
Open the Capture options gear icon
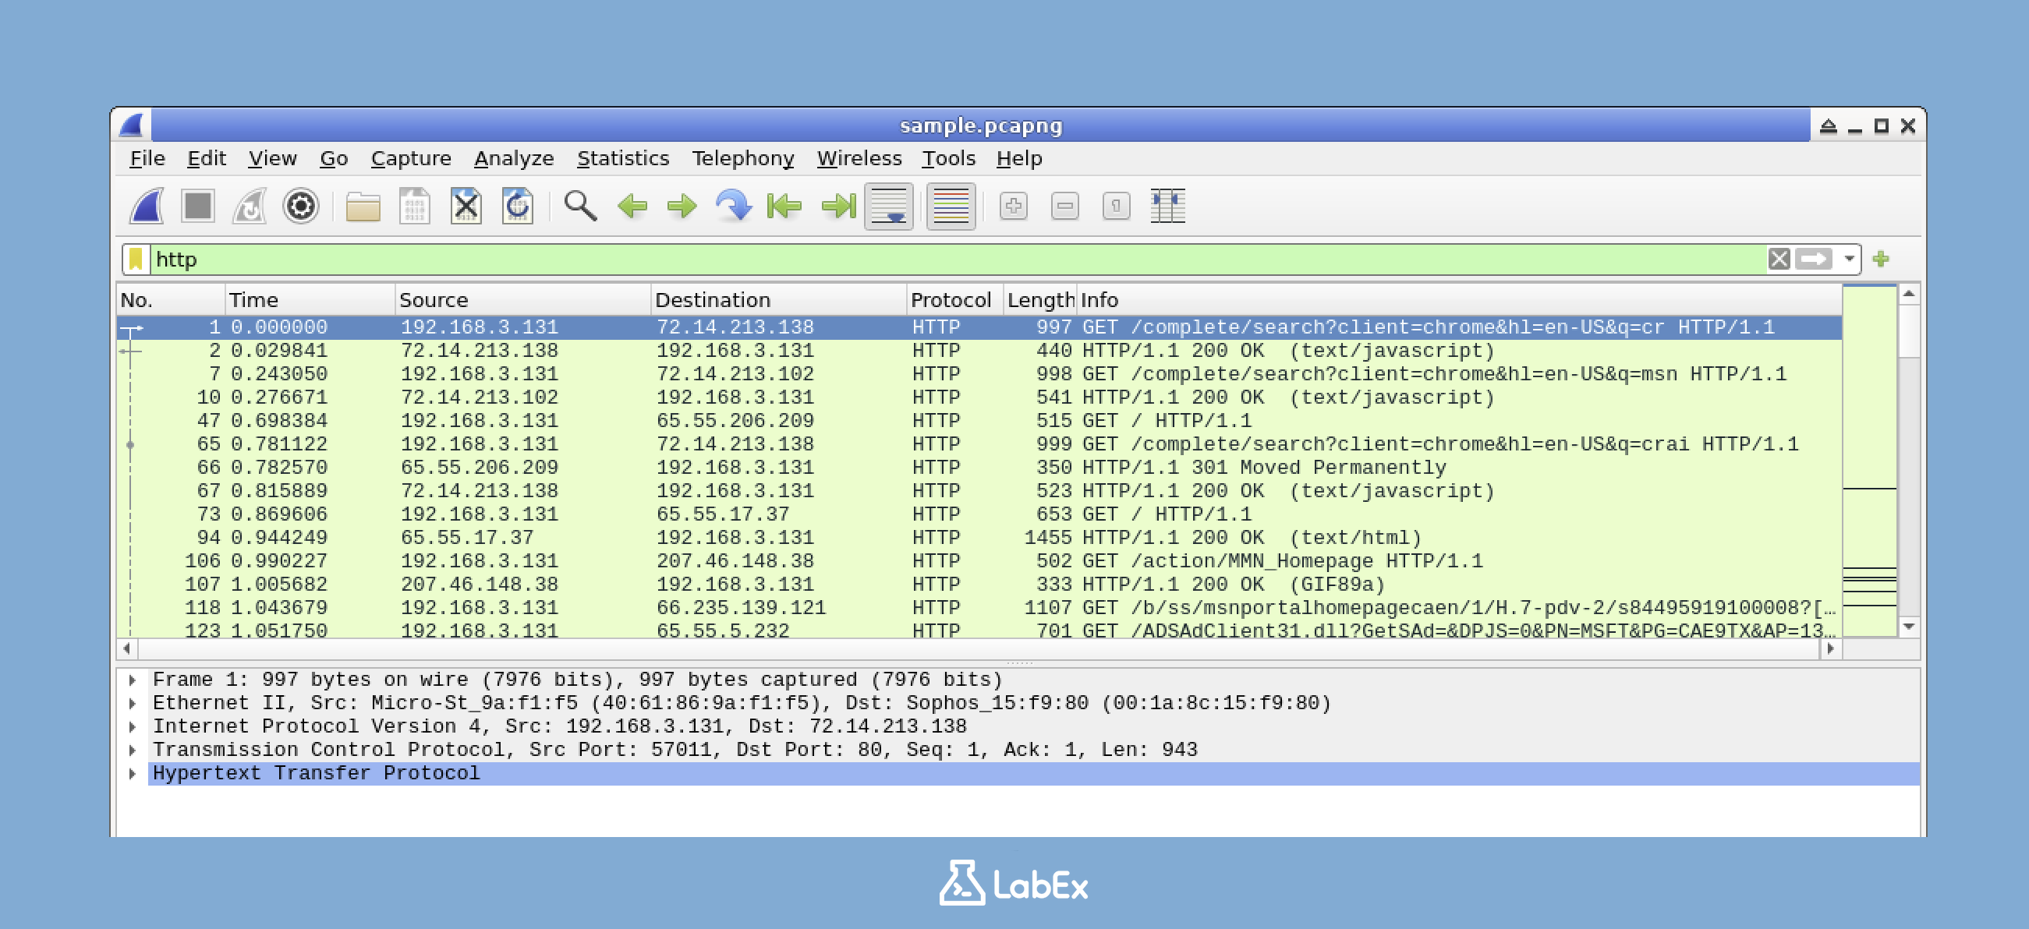point(302,207)
